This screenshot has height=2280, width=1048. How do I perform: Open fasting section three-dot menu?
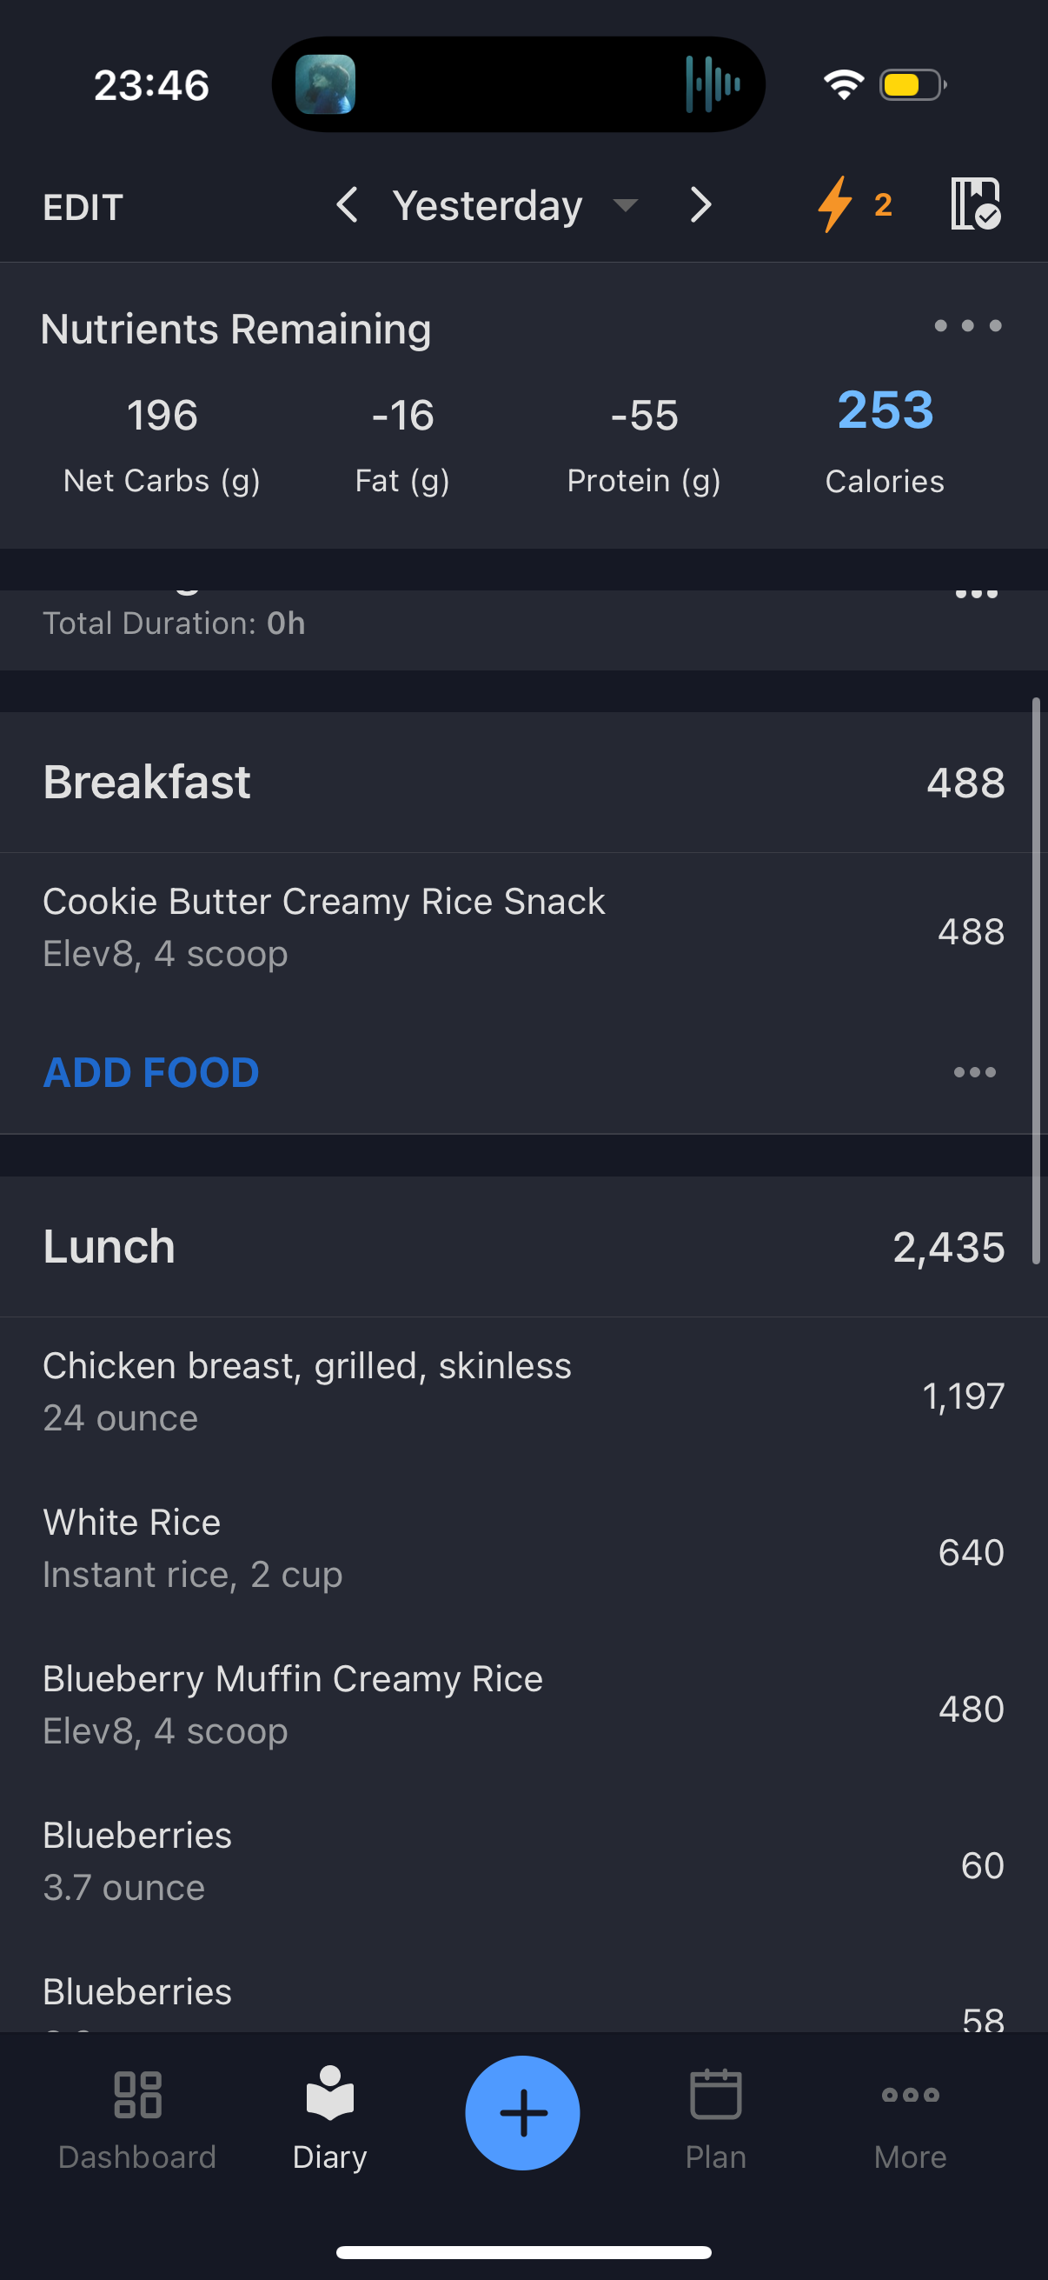pos(977,594)
